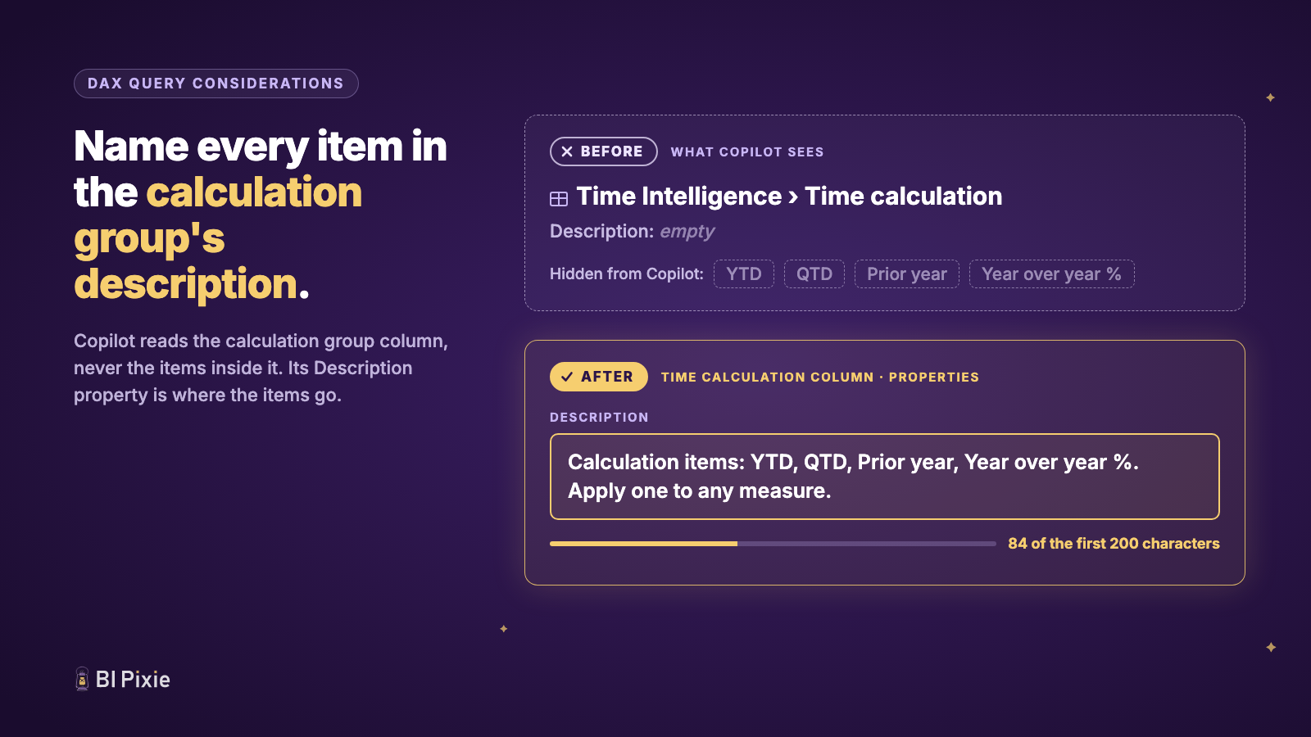Viewport: 1311px width, 737px height.
Task: Click inside the Description text box
Action: point(885,477)
